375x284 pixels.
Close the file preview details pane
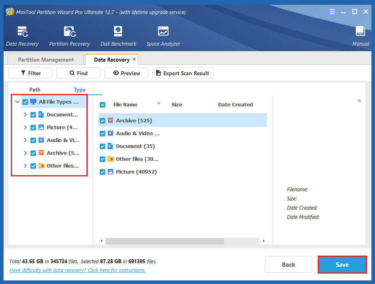(x=359, y=101)
